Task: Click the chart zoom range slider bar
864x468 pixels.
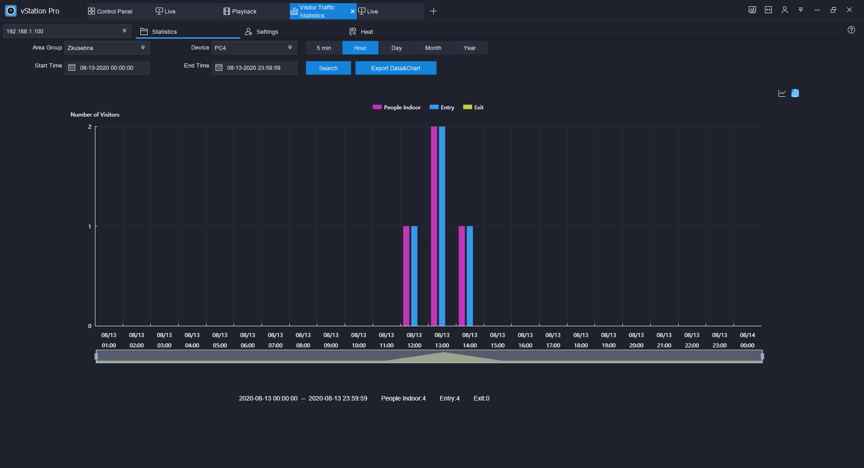Action: point(429,356)
